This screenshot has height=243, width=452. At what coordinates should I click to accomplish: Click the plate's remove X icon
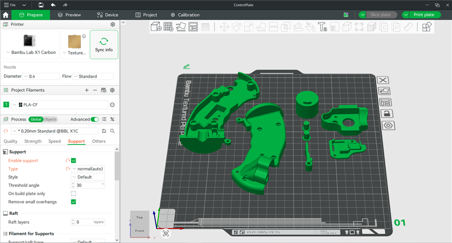coord(383,80)
